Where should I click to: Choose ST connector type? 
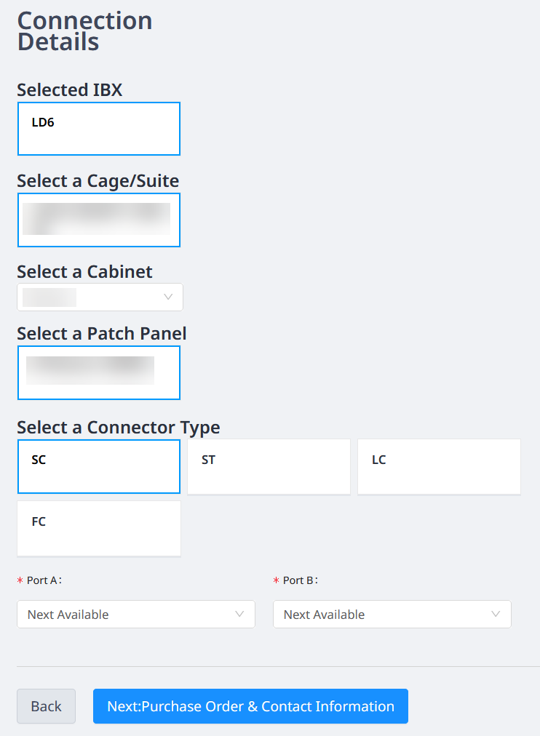[x=269, y=467]
